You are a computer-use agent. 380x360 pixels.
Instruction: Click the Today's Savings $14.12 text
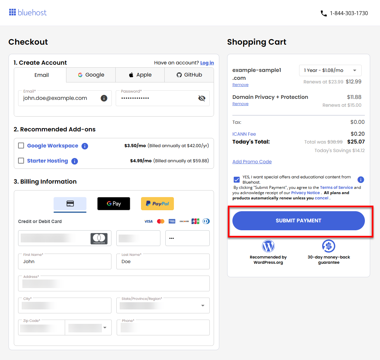[340, 150]
